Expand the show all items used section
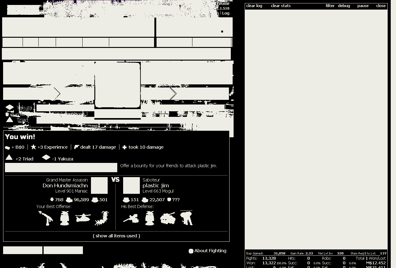396x268 pixels. pos(116,236)
